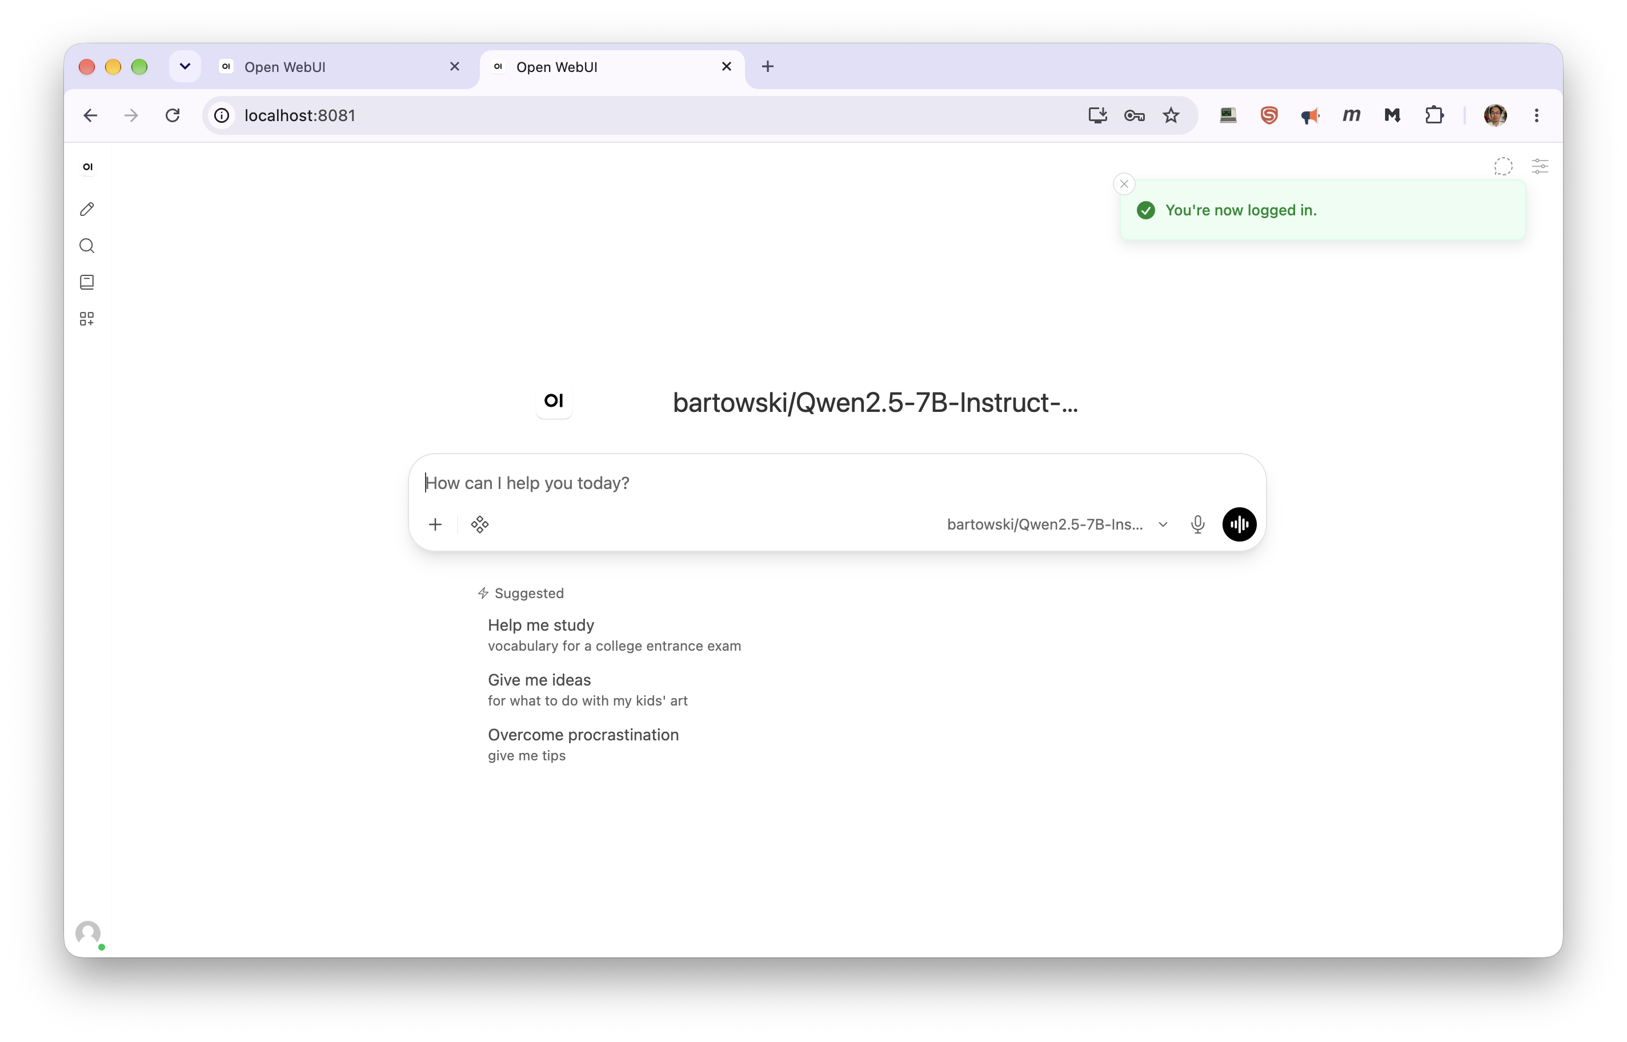This screenshot has height=1042, width=1627.
Task: Open saved passwords key icon
Action: pos(1135,116)
